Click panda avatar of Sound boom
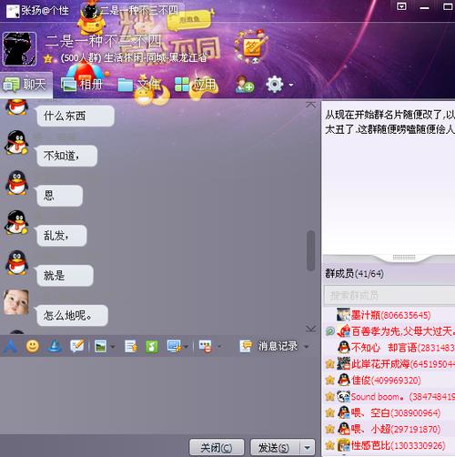Screen dimensions: 455x457 coord(344,396)
